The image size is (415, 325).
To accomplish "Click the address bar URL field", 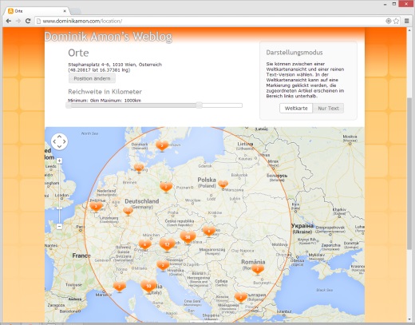I will coord(210,21).
